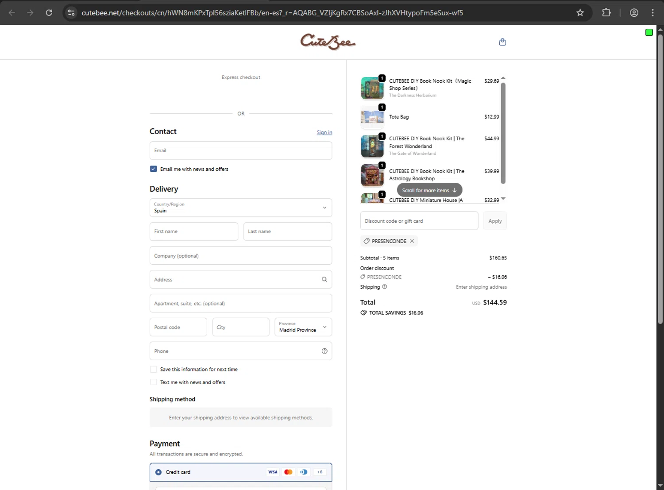The width and height of the screenshot is (664, 490).
Task: Click the $160.65 subtotal value
Action: tap(498, 258)
